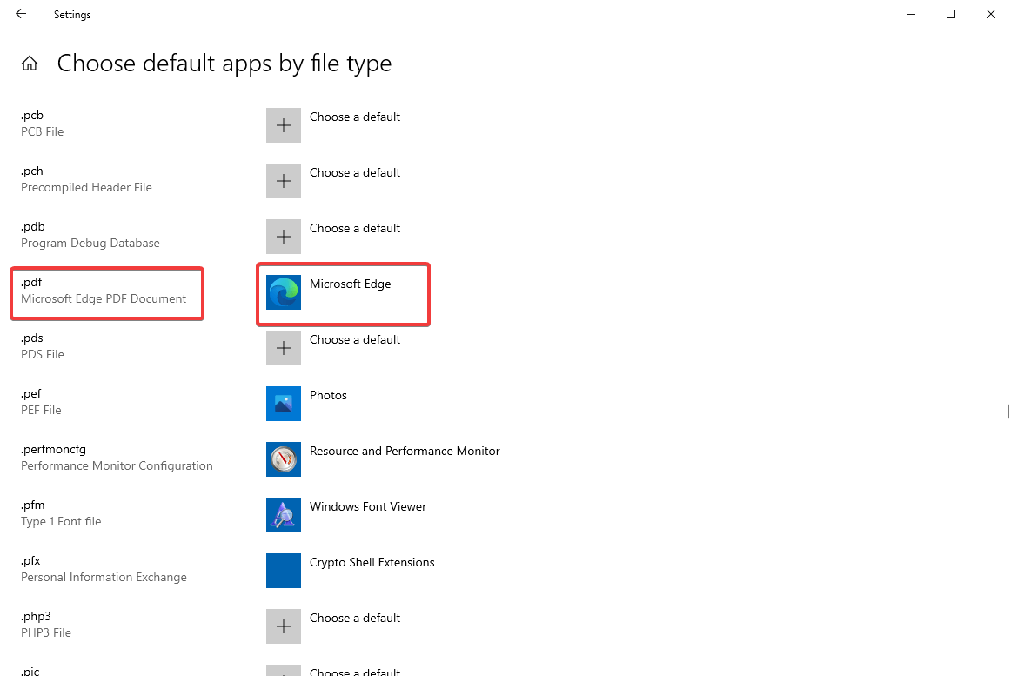This screenshot has height=676, width=1011.
Task: Select the .pfx Personal Information Exchange entry
Action: tap(104, 569)
